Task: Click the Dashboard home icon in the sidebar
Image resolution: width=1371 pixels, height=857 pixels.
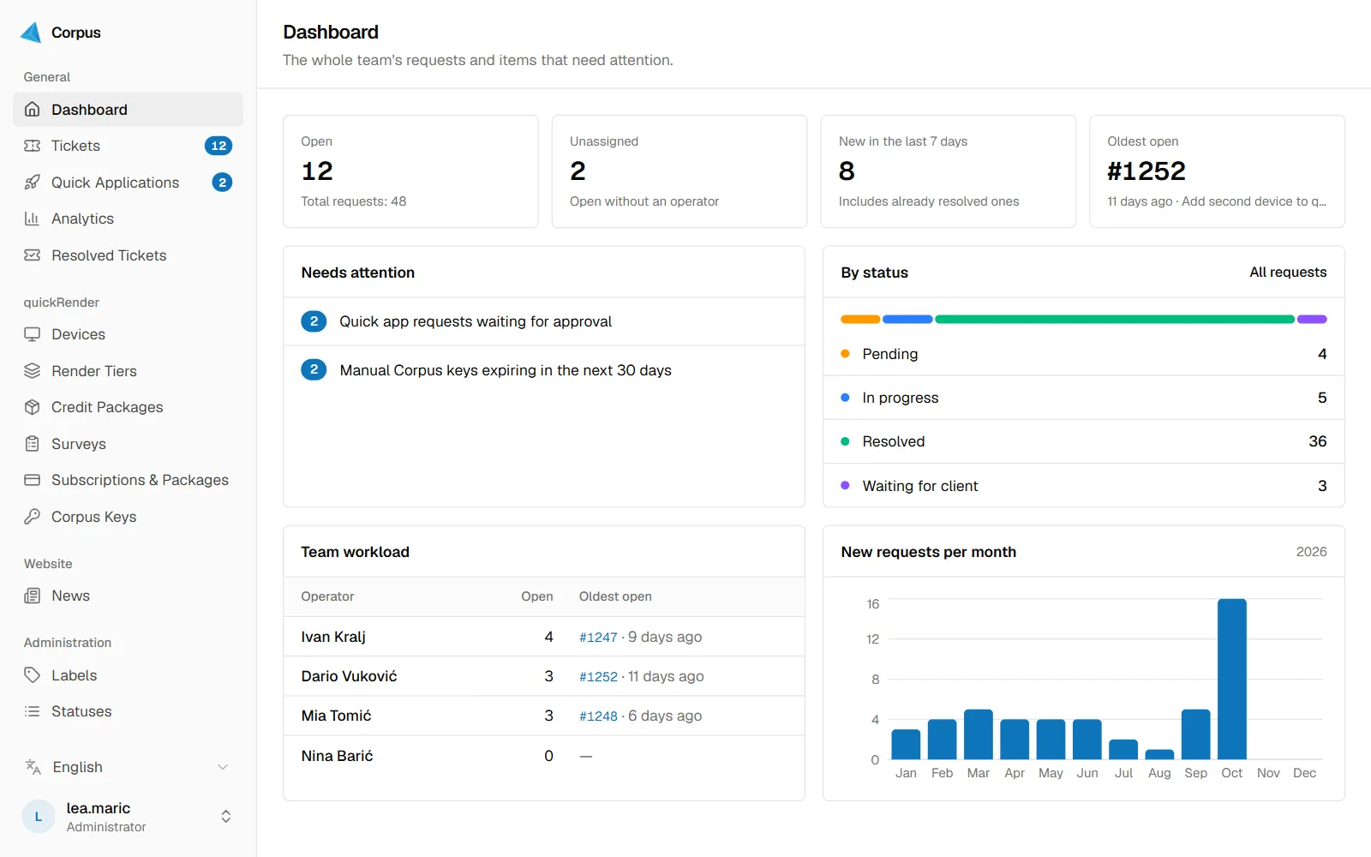Action: coord(33,110)
